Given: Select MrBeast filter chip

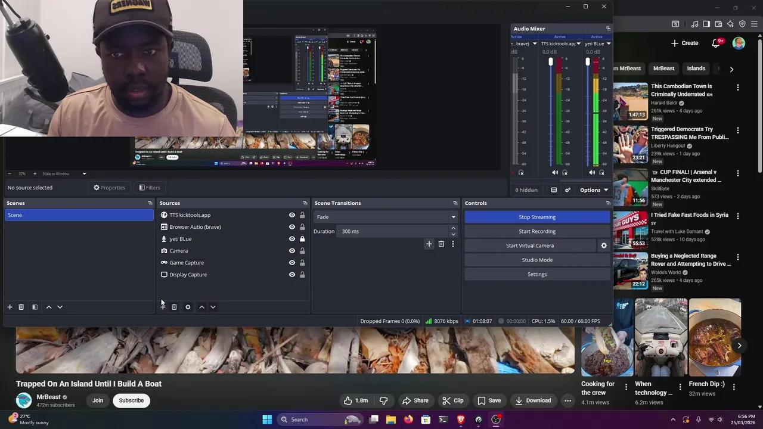Looking at the screenshot, I should tap(663, 69).
